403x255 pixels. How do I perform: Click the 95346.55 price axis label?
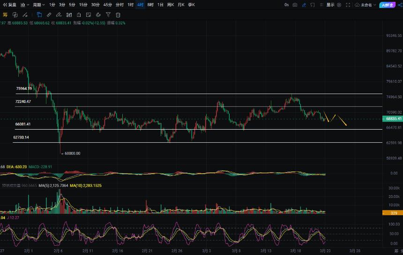click(x=394, y=36)
